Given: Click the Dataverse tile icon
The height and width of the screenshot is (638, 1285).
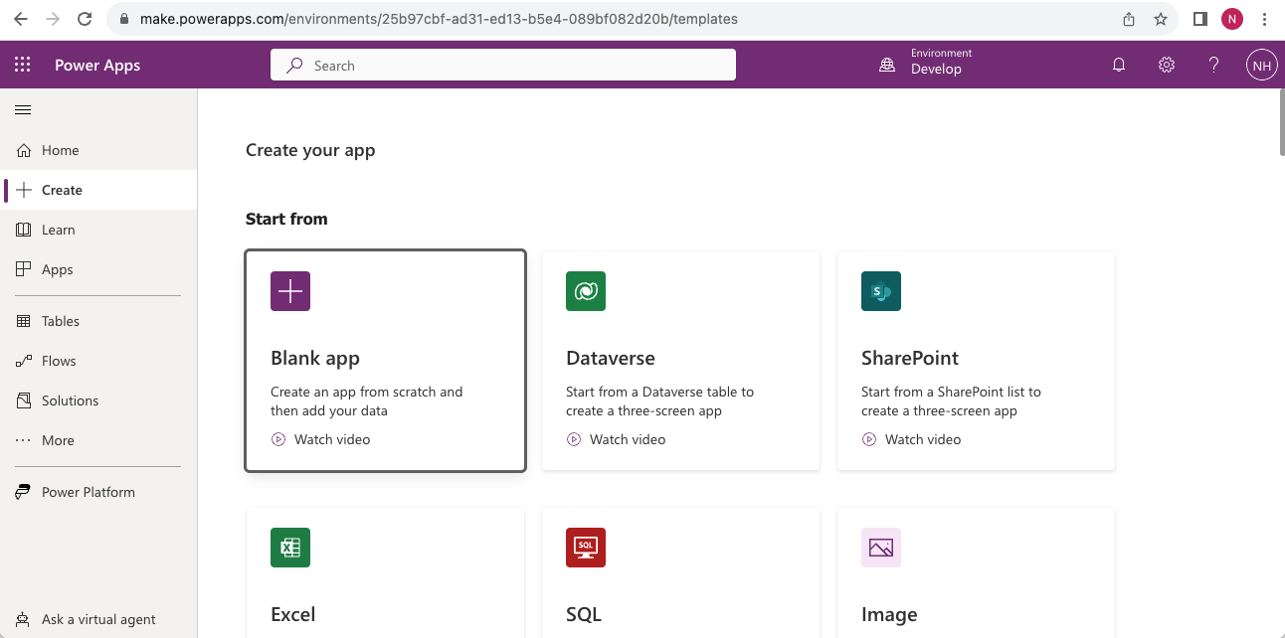Looking at the screenshot, I should coord(586,291).
